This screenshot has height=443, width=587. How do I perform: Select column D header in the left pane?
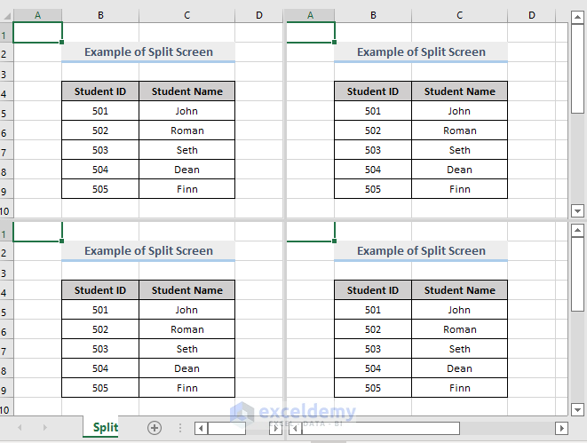258,15
